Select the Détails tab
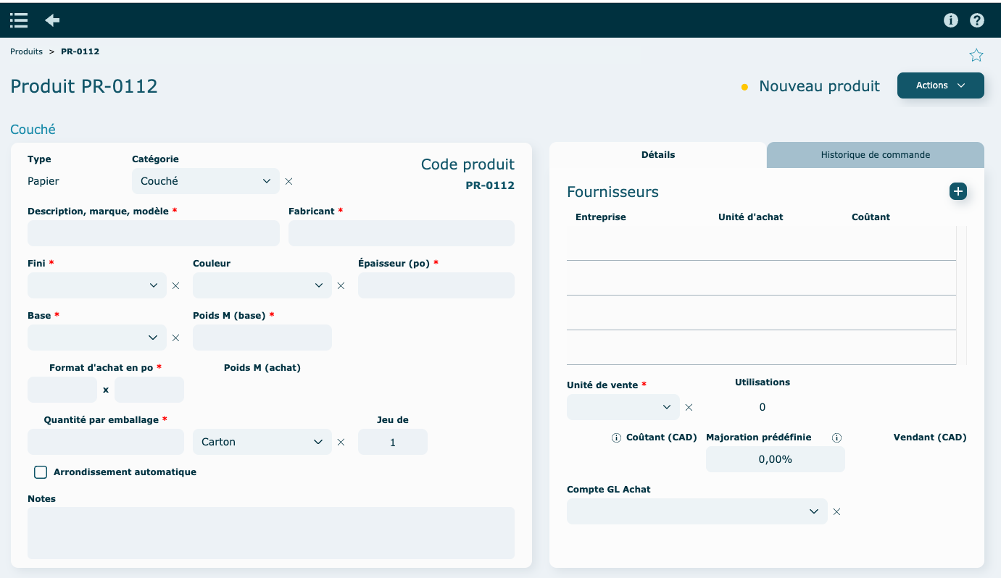This screenshot has width=1001, height=578. (x=657, y=155)
